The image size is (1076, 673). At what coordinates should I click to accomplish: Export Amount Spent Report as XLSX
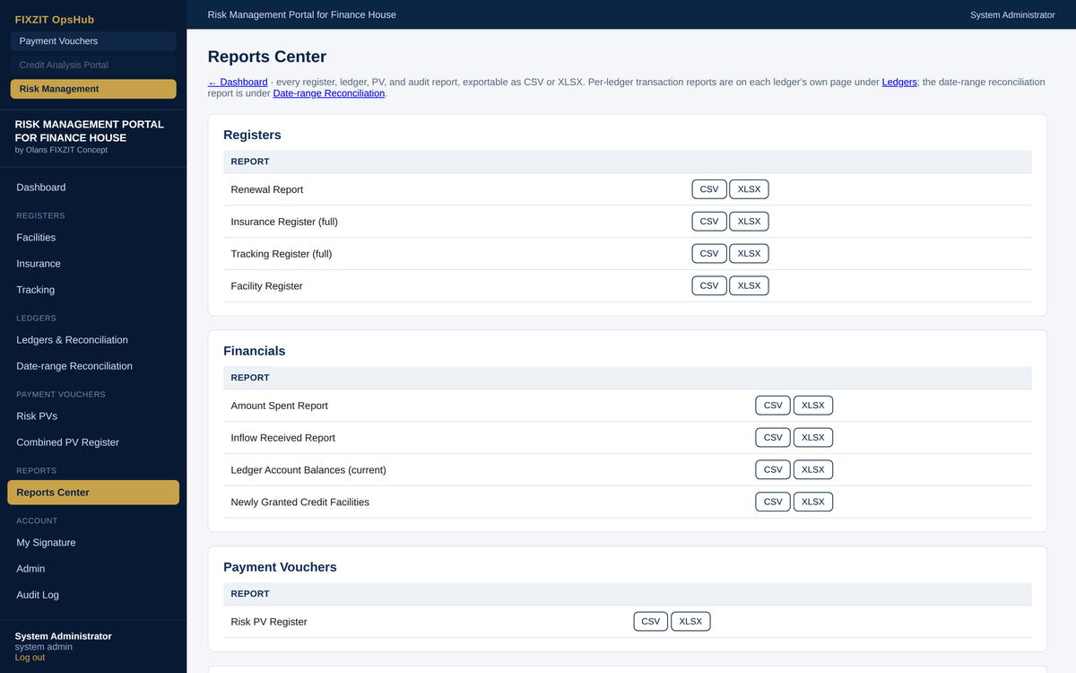pos(813,406)
